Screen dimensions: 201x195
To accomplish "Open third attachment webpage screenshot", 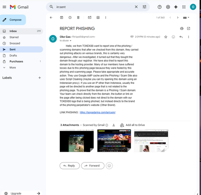I will [151, 140].
